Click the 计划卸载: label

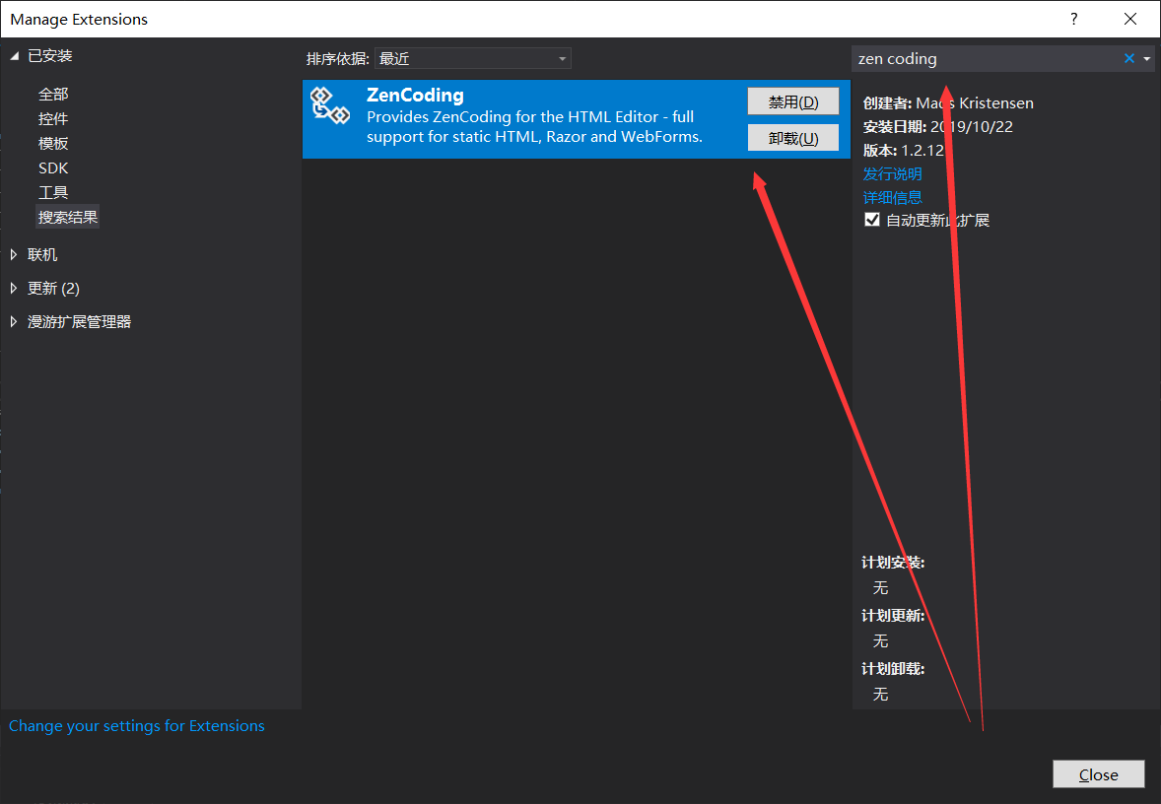893,669
